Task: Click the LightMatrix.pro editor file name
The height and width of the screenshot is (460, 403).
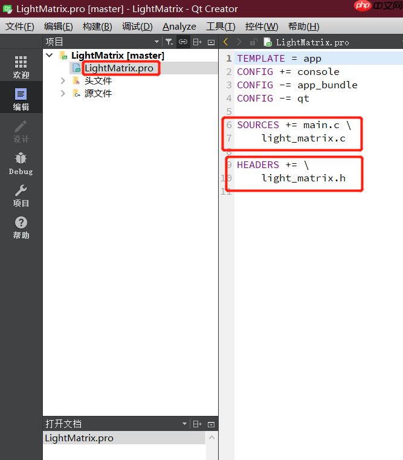Action: pos(312,42)
